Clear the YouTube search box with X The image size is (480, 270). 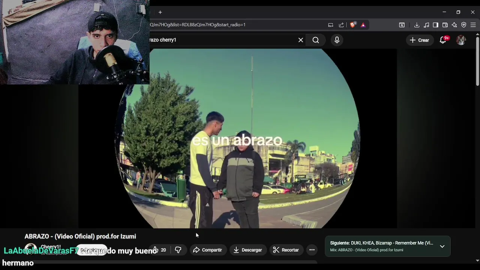pyautogui.click(x=301, y=40)
